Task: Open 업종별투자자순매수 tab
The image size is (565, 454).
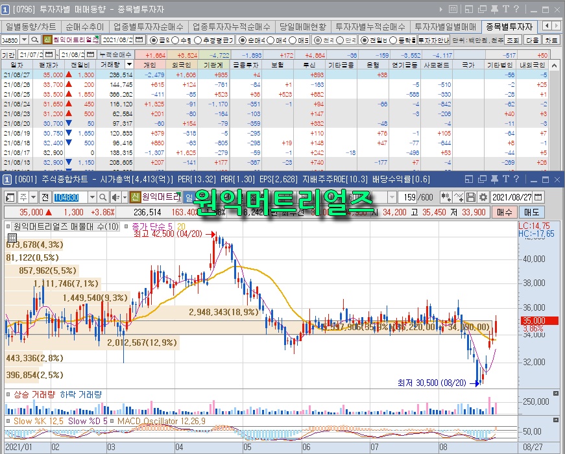Action: [148, 27]
